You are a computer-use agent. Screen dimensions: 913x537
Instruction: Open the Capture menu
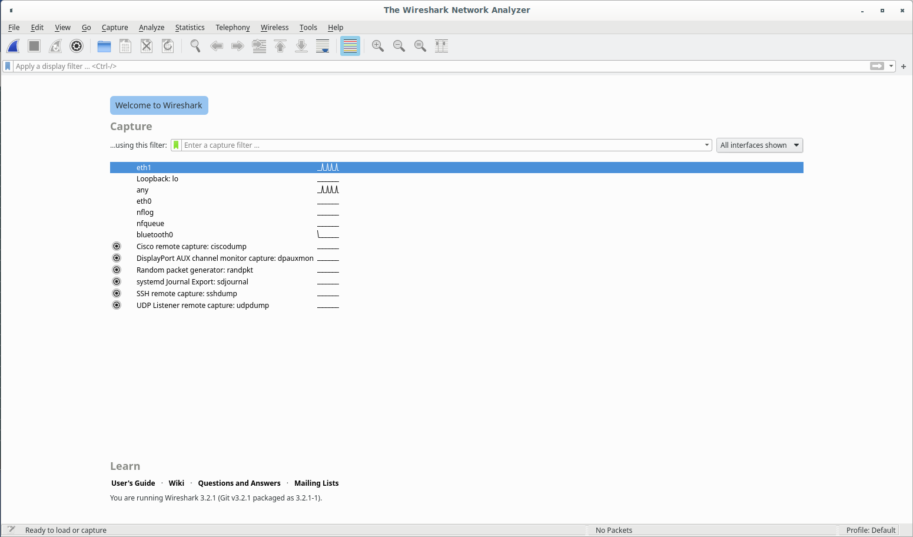pyautogui.click(x=115, y=27)
